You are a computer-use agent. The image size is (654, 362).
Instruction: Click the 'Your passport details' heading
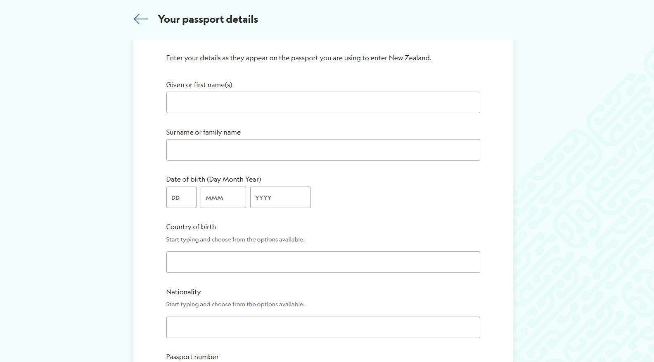pyautogui.click(x=208, y=19)
